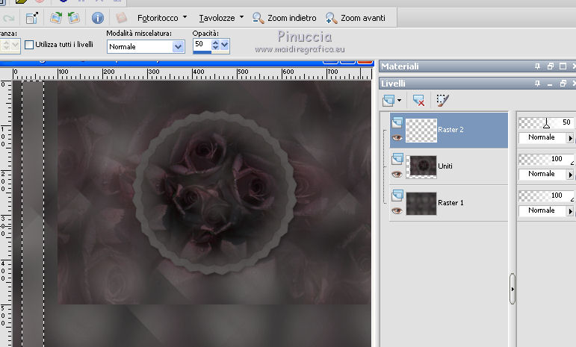Enable 'Utilizza tutti i livelli' checkbox
The width and height of the screenshot is (576, 347).
point(30,45)
